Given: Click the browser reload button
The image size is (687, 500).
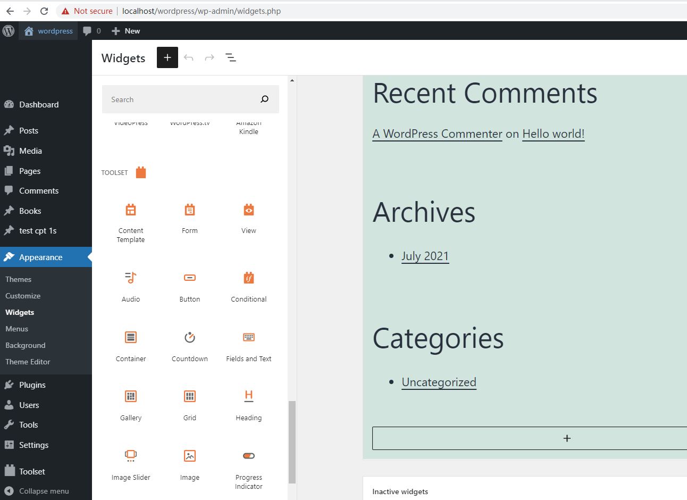Looking at the screenshot, I should (x=44, y=11).
